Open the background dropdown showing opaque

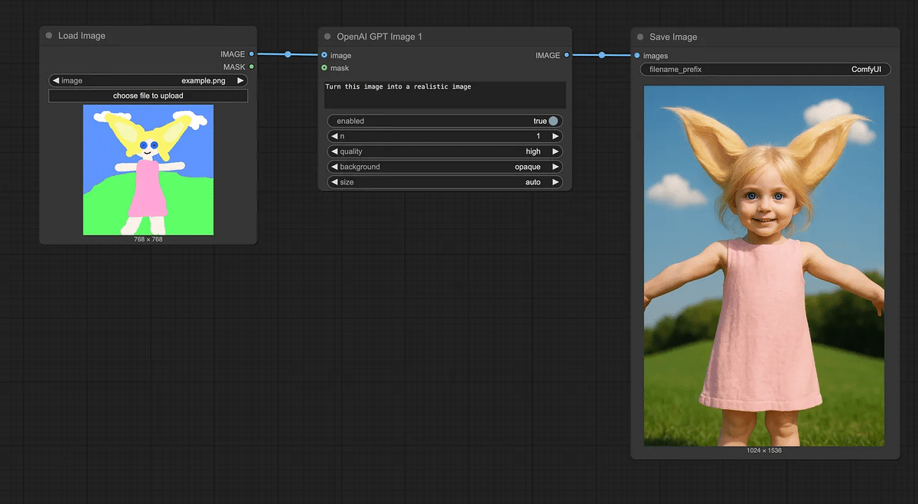click(445, 167)
